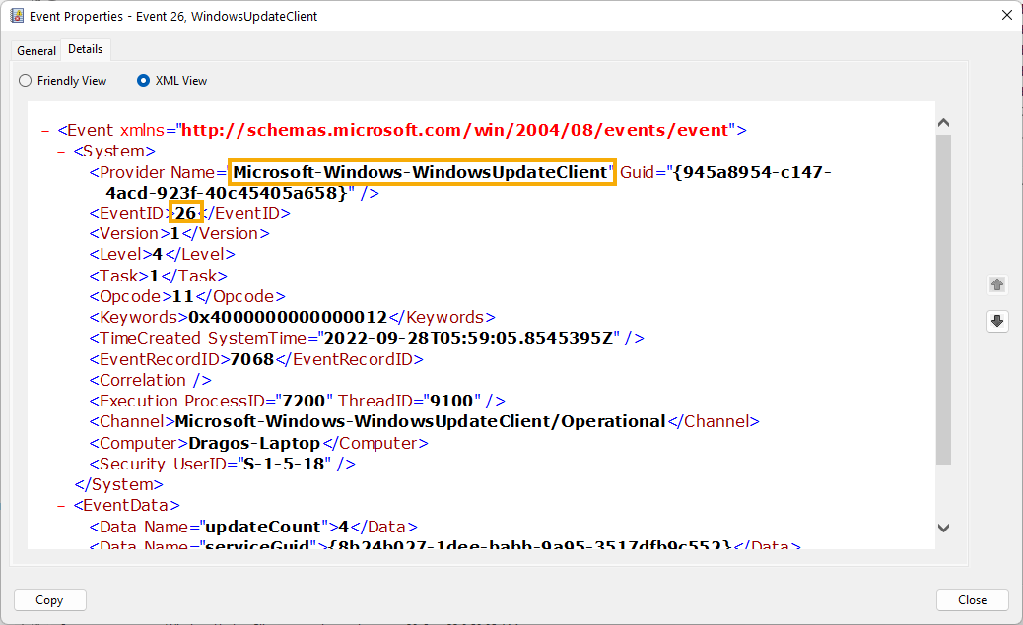Click the XML pane vertical scrollbar thumb
Screen dimensions: 1023x625
[x=943, y=300]
